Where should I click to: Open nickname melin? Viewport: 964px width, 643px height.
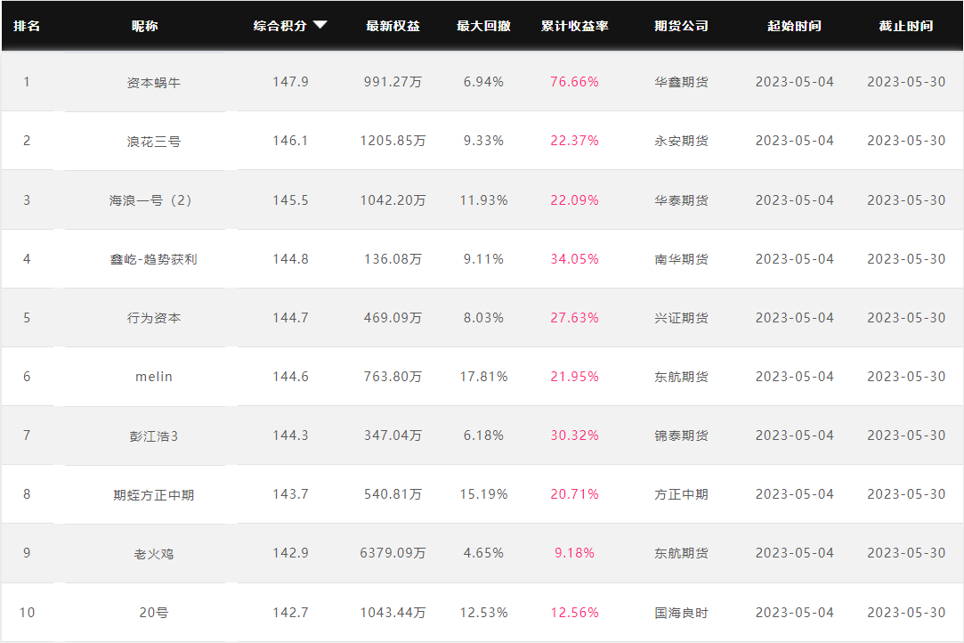tap(154, 377)
